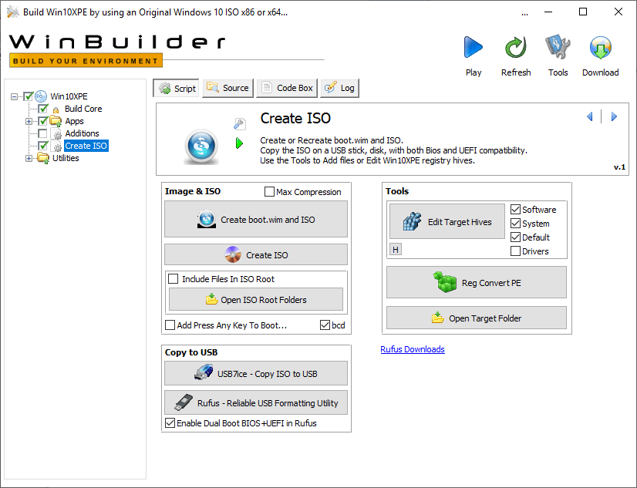Switch to the Script tab
Viewport: 637px width, 488px height.
pyautogui.click(x=177, y=88)
